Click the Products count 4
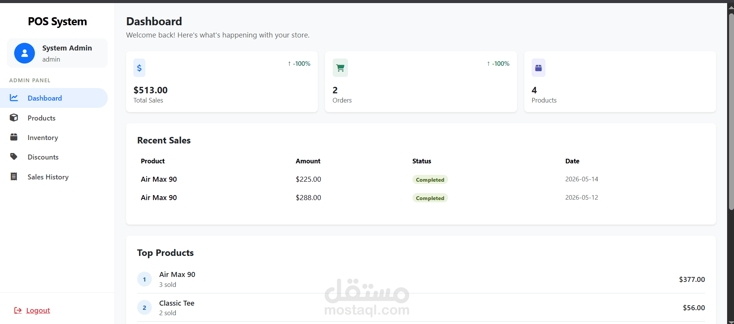The image size is (734, 324). click(534, 90)
